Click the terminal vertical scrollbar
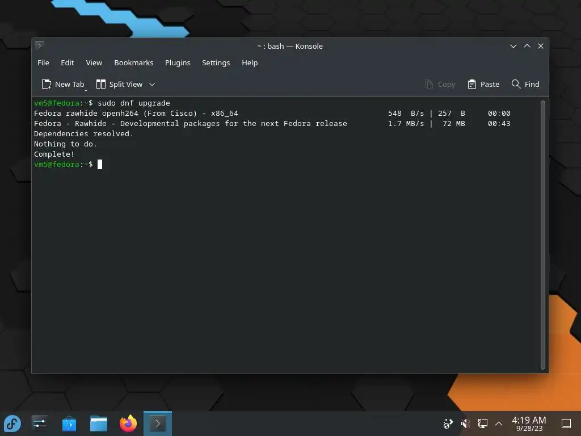The width and height of the screenshot is (581, 436). click(x=543, y=235)
